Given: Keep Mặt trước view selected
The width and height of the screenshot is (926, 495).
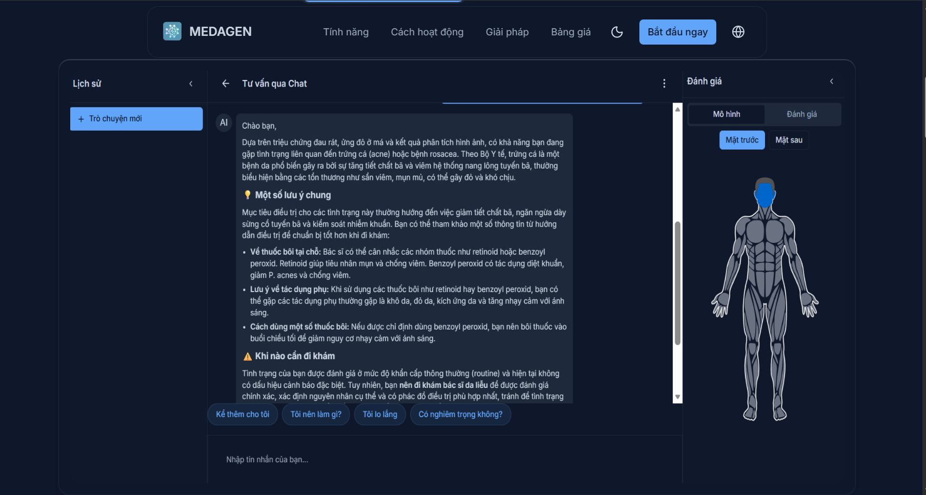Looking at the screenshot, I should [742, 139].
